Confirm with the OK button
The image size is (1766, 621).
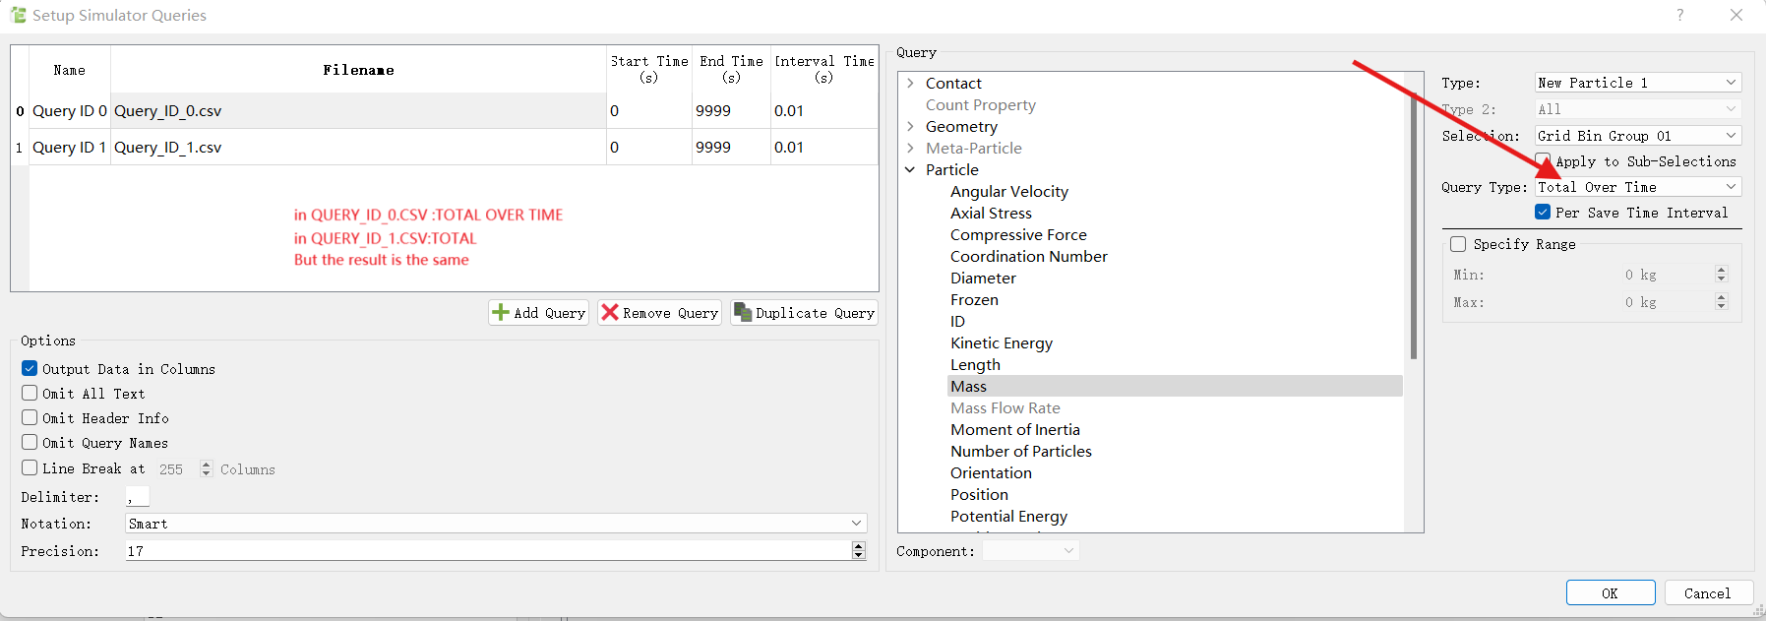click(1610, 593)
